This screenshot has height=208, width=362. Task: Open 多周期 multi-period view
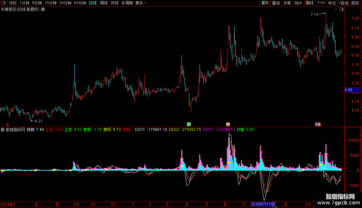[127, 3]
